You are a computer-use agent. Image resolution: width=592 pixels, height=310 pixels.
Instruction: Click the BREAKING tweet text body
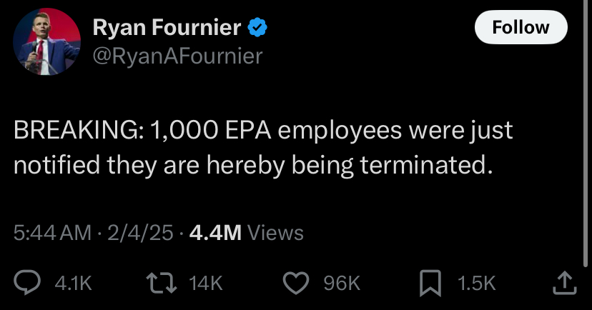click(x=263, y=148)
